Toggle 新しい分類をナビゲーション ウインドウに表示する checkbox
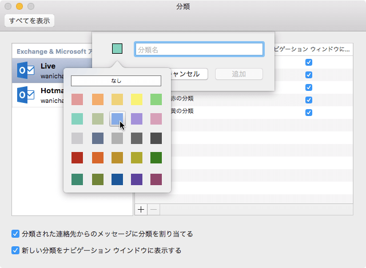Screen dimensions: 366x268 click(15, 250)
